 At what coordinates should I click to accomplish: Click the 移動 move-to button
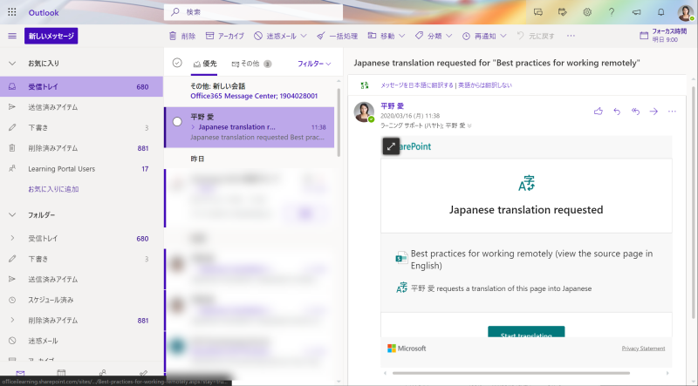tap(381, 36)
